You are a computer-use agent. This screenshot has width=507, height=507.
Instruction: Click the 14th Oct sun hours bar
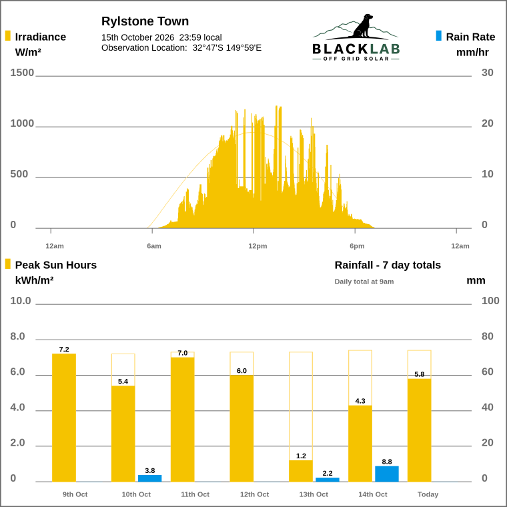pos(360,444)
